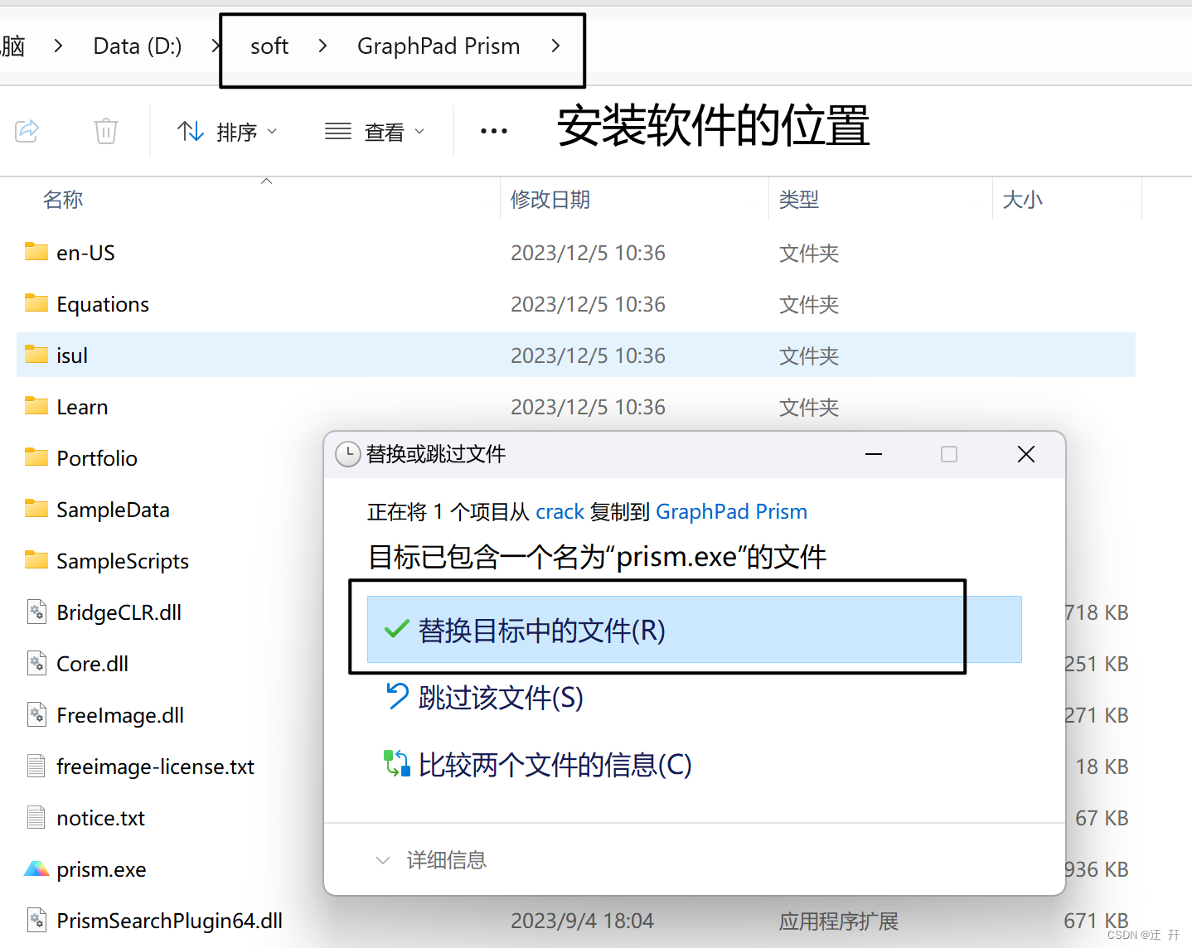Select the SampleScripts folder icon
This screenshot has width=1192, height=948.
click(x=36, y=560)
